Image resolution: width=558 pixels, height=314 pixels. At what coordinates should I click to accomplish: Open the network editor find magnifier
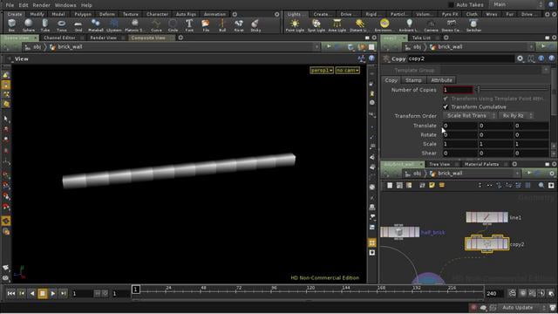(x=541, y=185)
